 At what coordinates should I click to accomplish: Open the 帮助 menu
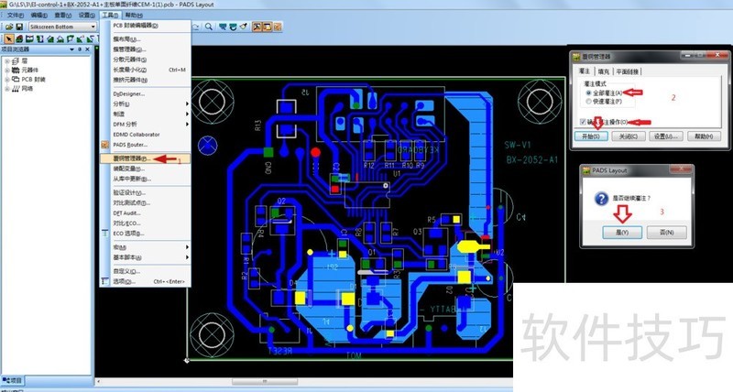coord(134,15)
